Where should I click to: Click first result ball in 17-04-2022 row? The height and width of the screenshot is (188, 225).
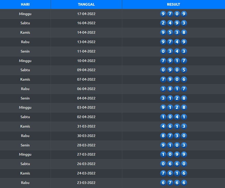click(163, 14)
